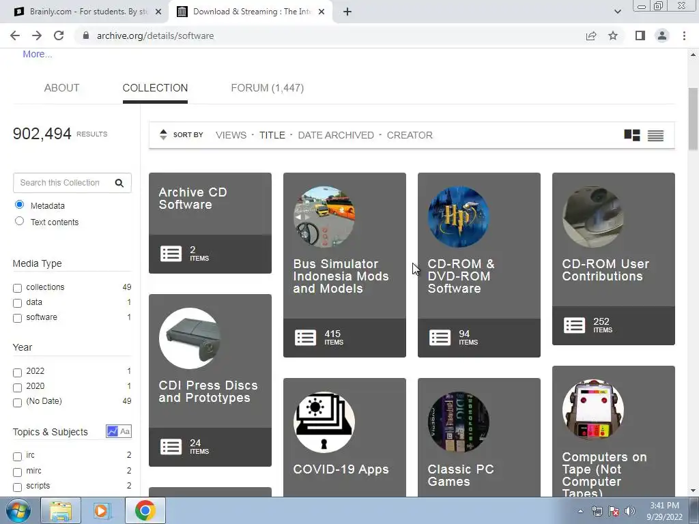Check the 2022 year checkbox
Screen dimensions: 699x524
pos(17,372)
